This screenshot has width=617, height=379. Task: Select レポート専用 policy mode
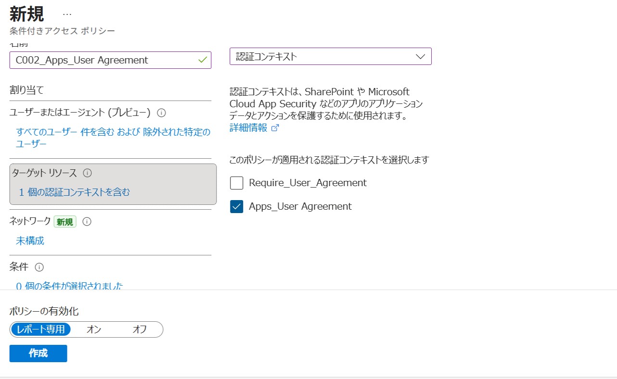[41, 329]
